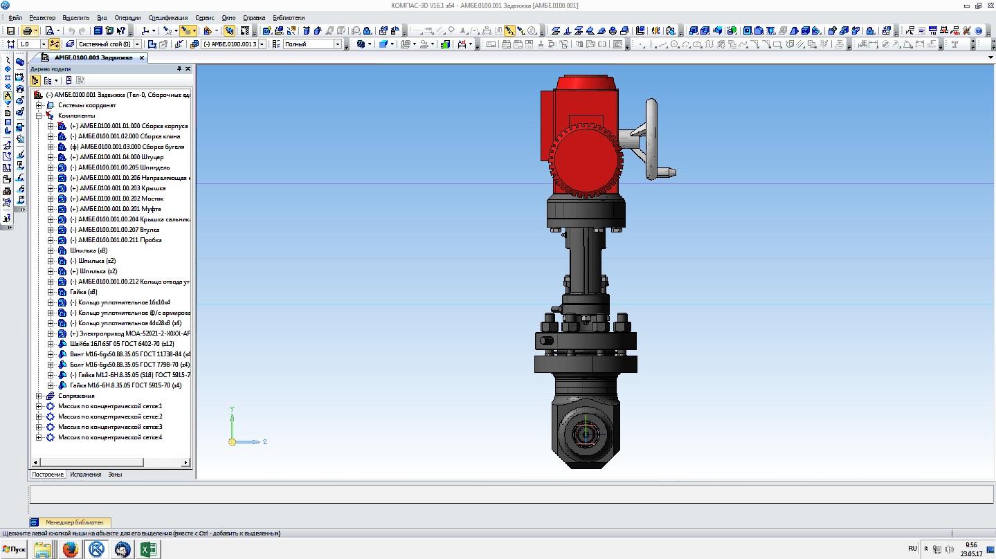The width and height of the screenshot is (996, 559).
Task: Toggle the highlighted button right of the scale field
Action: coord(55,44)
